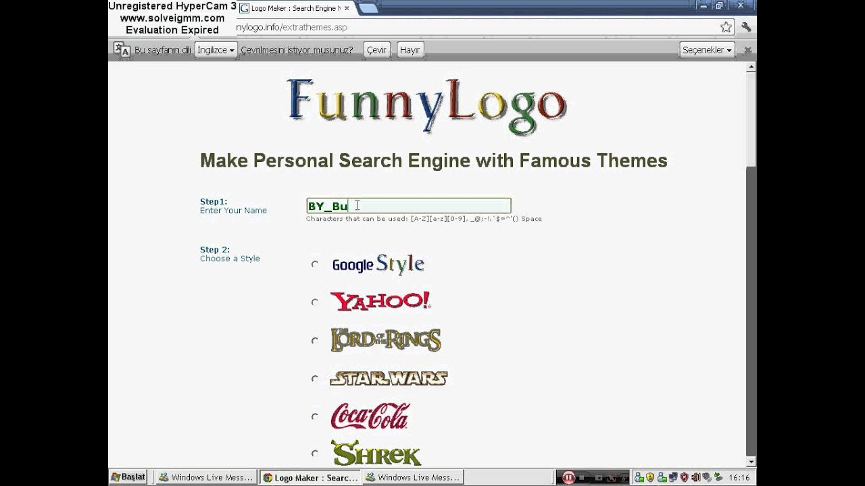The image size is (865, 486).
Task: Click the HyperCam stop recording button
Action: click(581, 477)
